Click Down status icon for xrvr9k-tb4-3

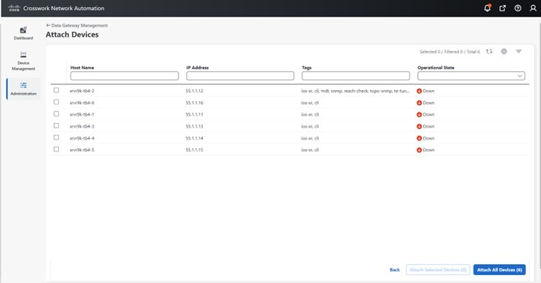pyautogui.click(x=419, y=127)
